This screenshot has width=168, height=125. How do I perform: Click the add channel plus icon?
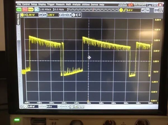coord(74,15)
